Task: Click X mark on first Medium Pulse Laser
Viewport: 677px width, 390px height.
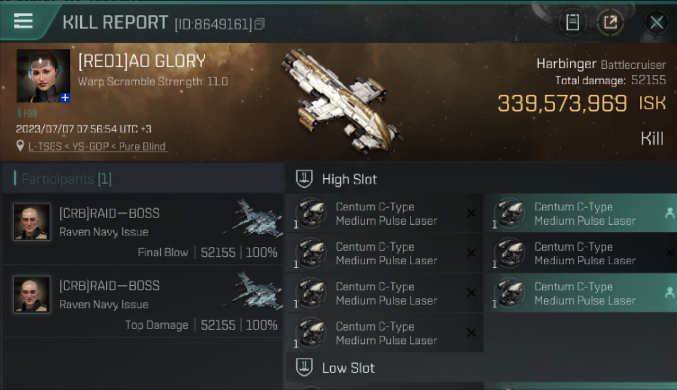Action: point(471,213)
